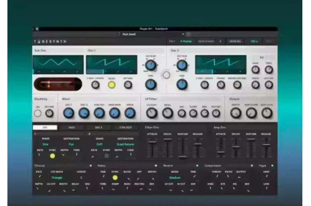This screenshot has height=206, width=311.
Task: Click the Output Width knob
Action: point(236,113)
